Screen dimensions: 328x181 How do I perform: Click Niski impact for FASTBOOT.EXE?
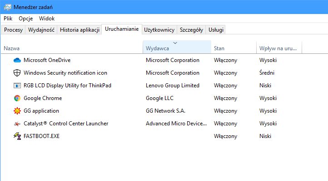click(x=265, y=136)
